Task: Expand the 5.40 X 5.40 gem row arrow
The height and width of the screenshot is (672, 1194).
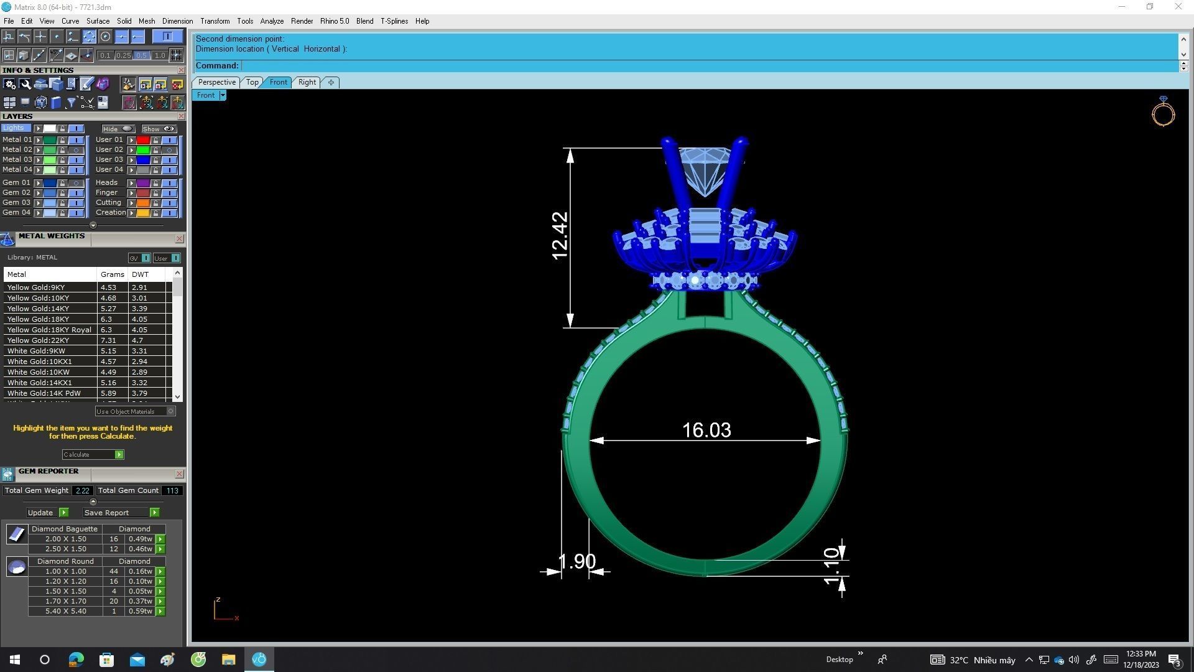Action: [160, 612]
